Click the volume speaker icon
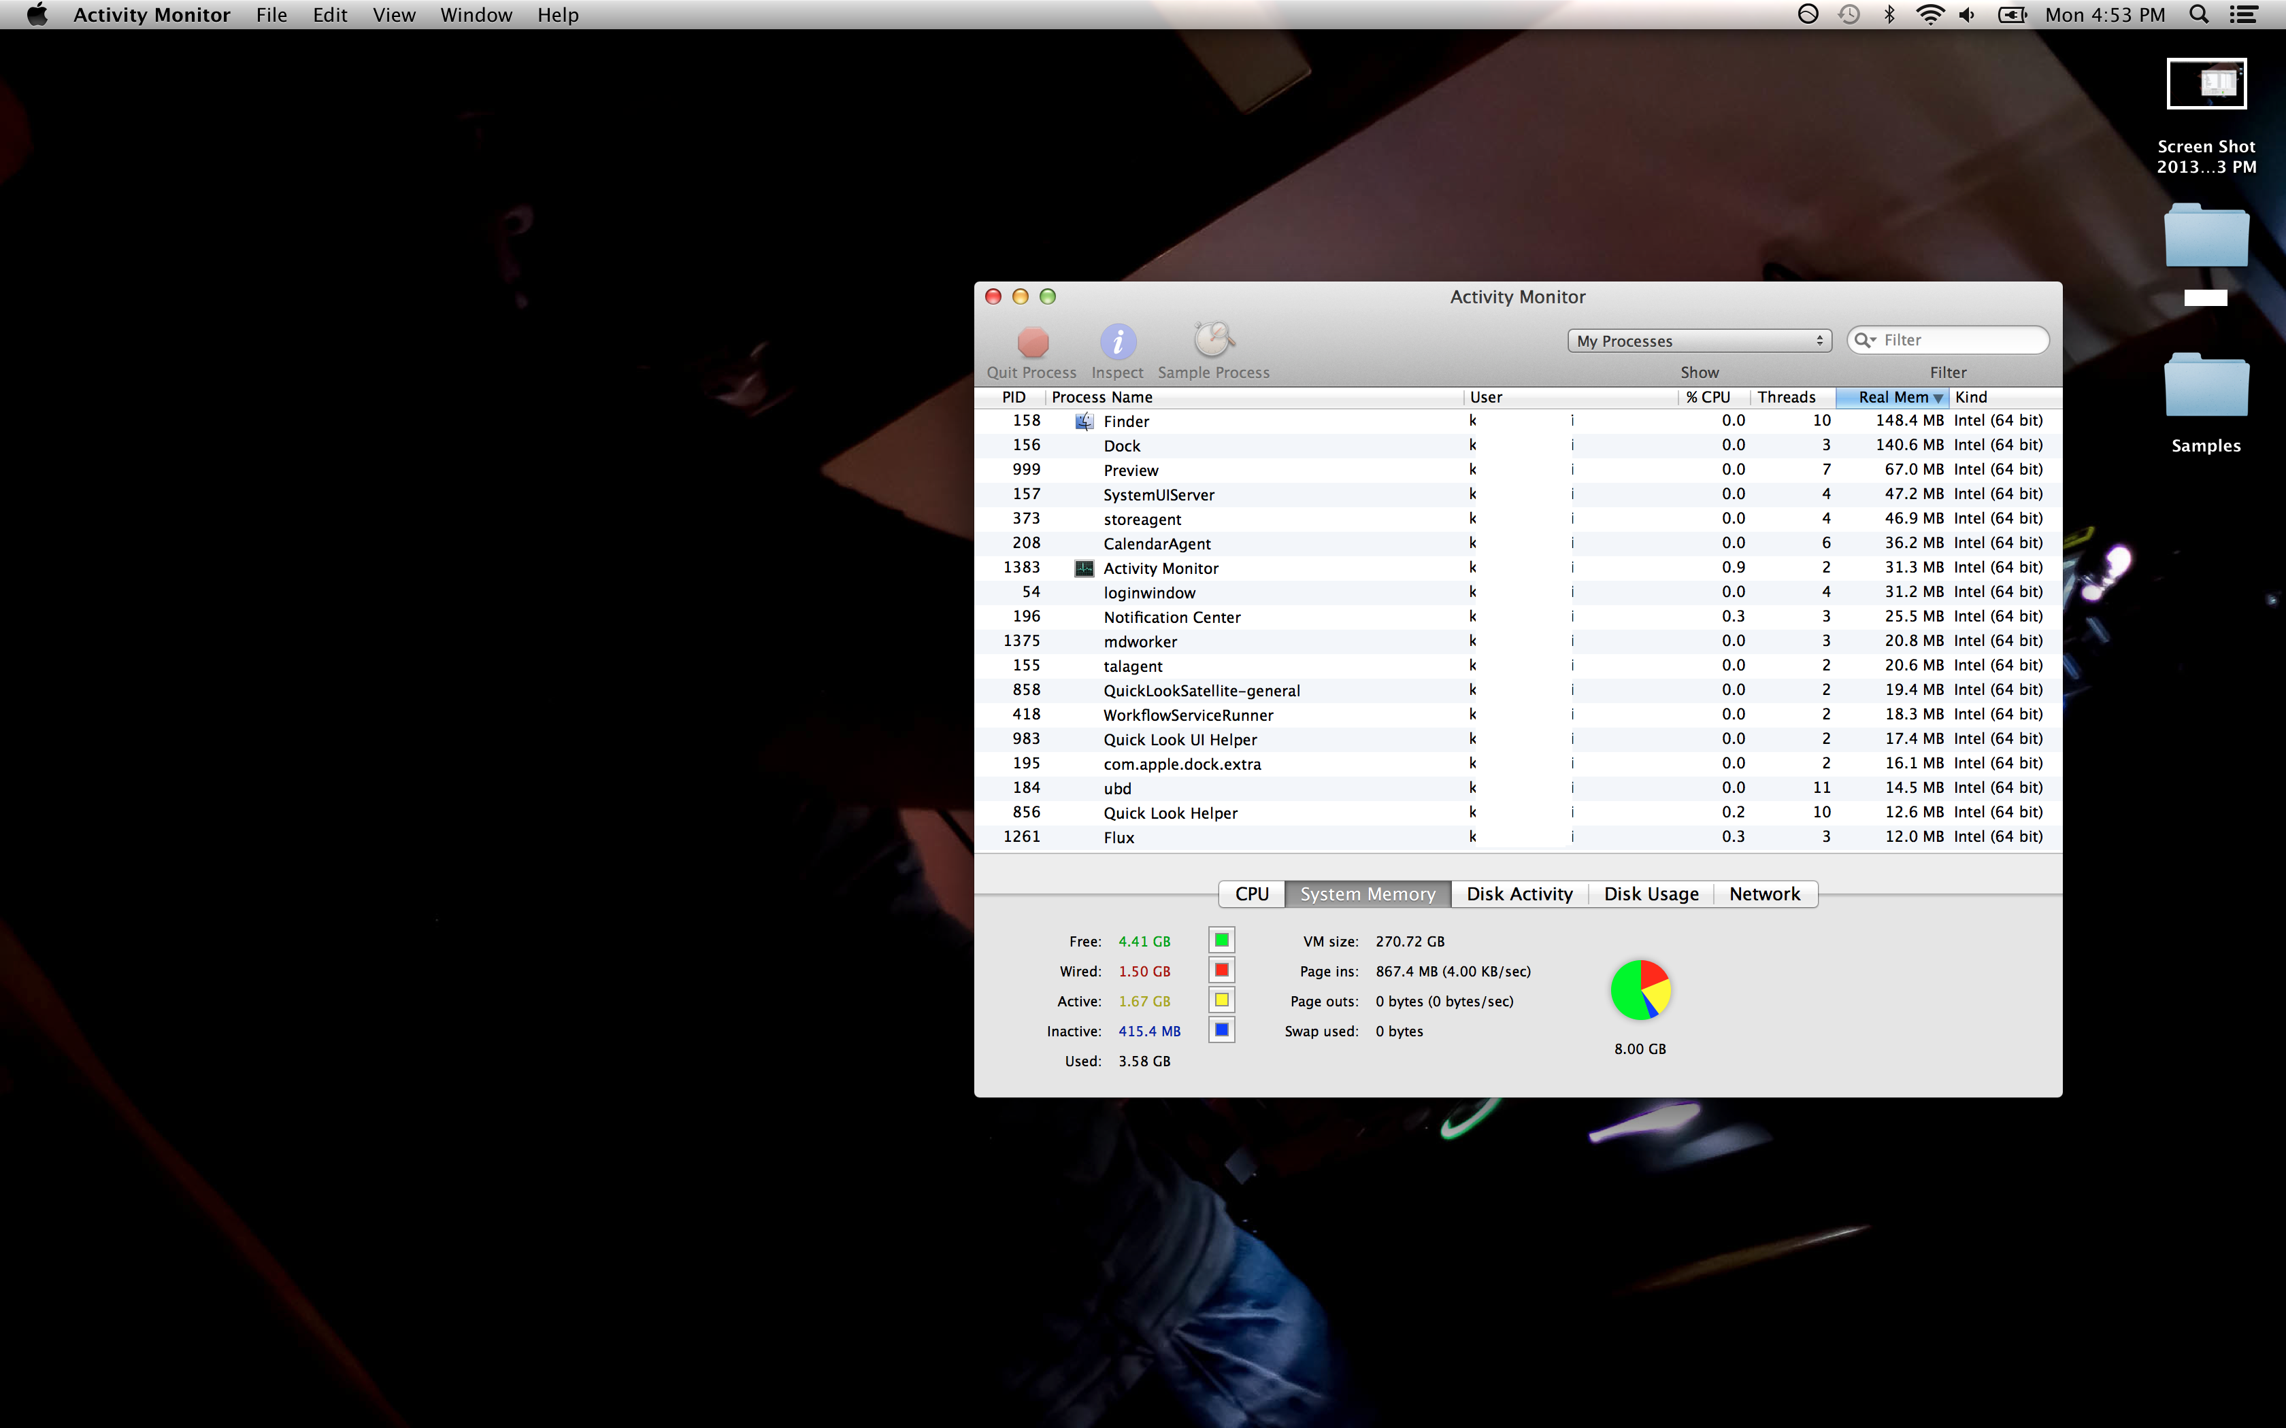 [x=1967, y=14]
